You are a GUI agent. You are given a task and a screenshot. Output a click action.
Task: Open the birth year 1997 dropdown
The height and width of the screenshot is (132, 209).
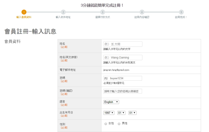(x=109, y=113)
